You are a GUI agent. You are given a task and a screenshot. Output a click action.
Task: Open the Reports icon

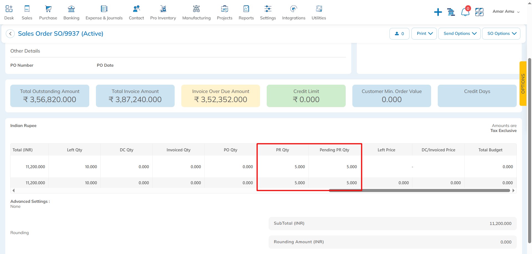(x=246, y=9)
